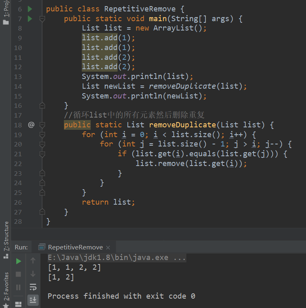Click fold end marker on line 27
306x308 pixels.
[42, 212]
